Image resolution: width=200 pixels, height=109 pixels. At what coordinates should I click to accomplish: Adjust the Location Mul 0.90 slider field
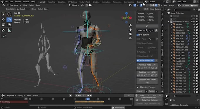147,80
